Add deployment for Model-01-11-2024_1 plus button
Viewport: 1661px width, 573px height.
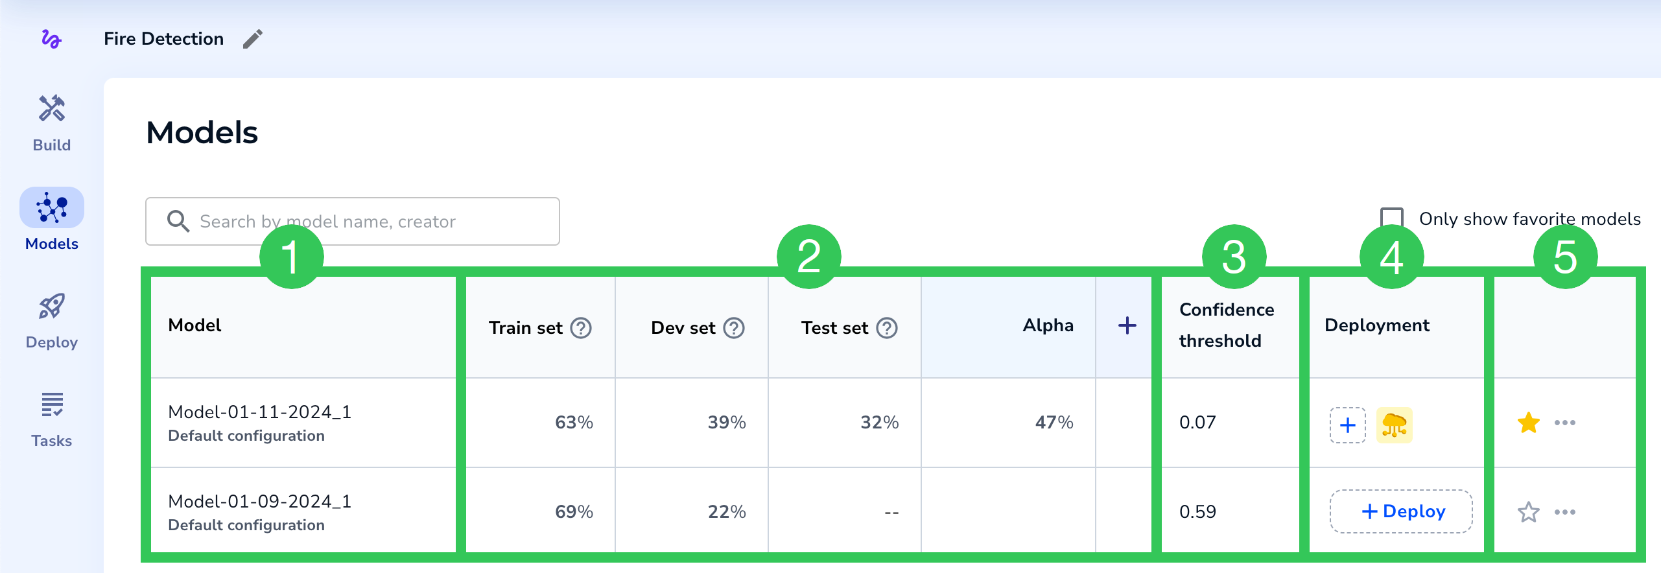[x=1348, y=425]
